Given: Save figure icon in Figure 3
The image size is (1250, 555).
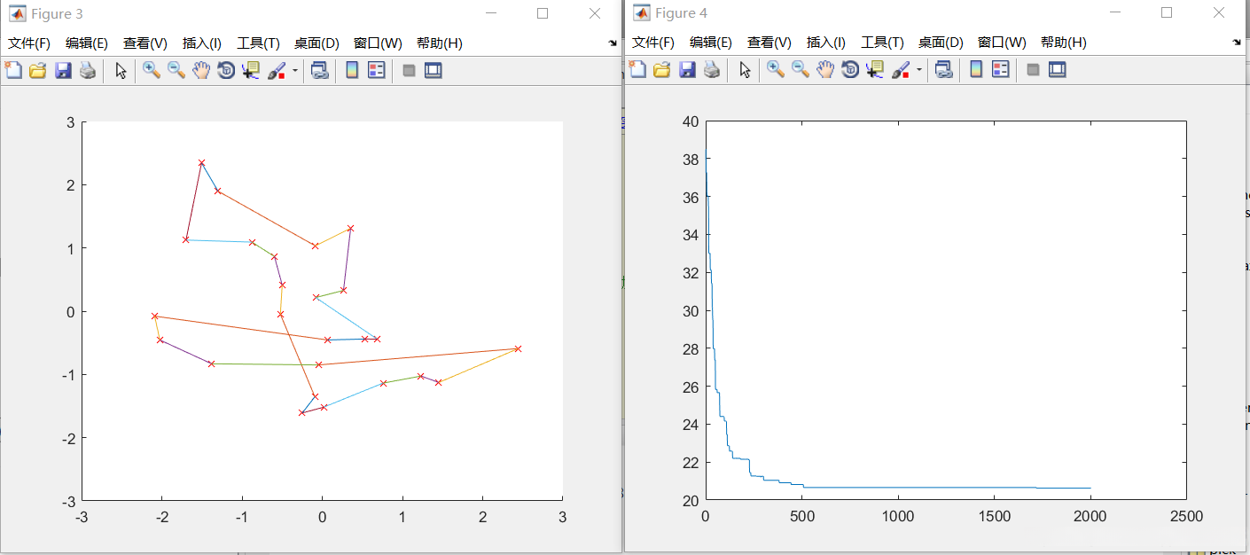Looking at the screenshot, I should pos(62,71).
